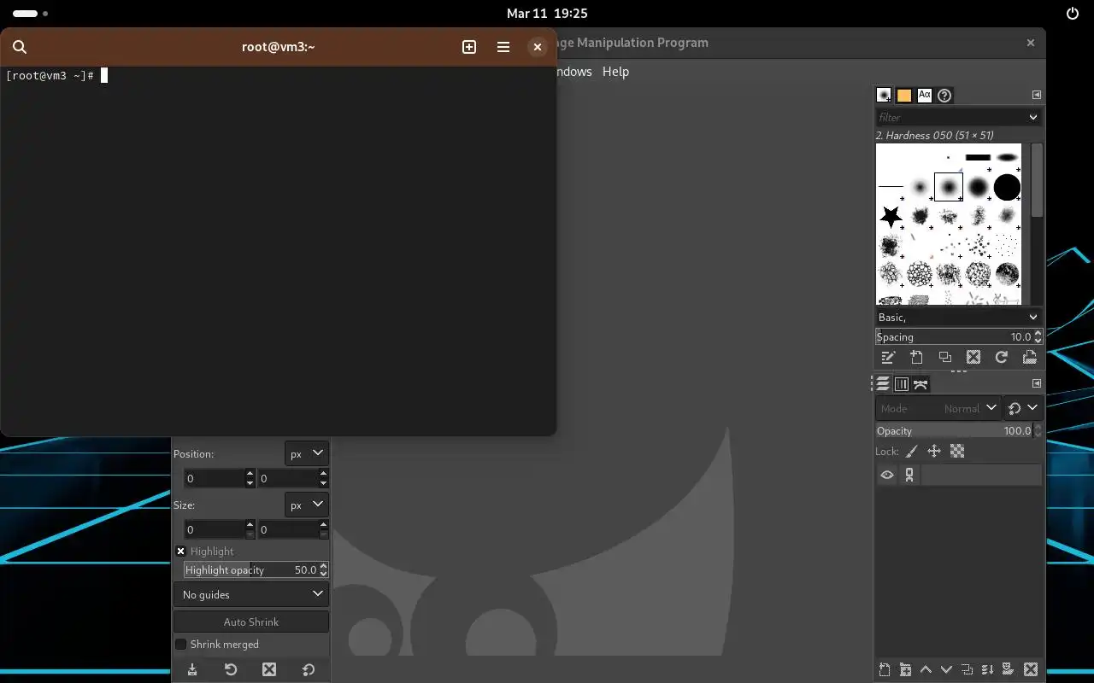
Task: Toggle the Lock pixels brush icon
Action: click(911, 452)
